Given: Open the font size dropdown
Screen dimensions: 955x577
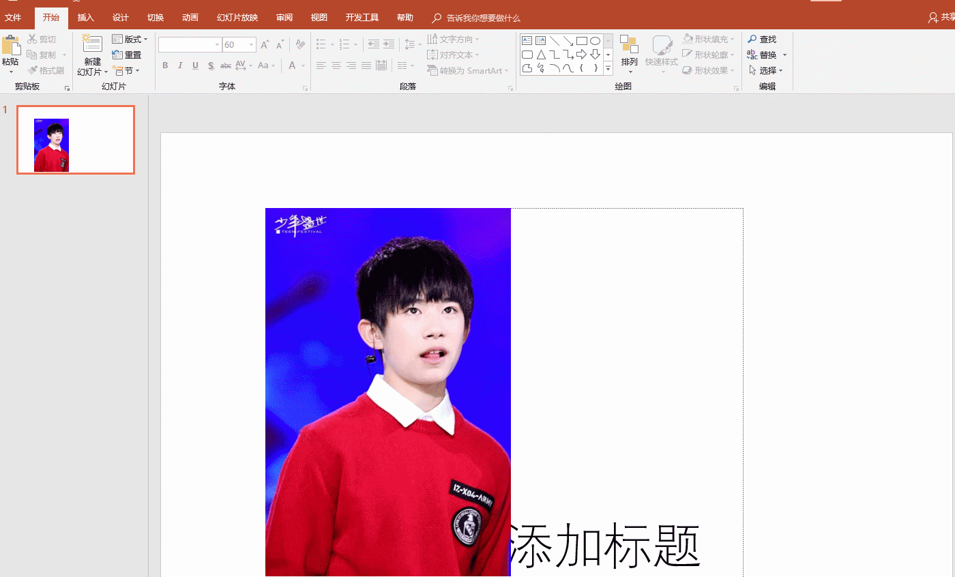Looking at the screenshot, I should 250,44.
